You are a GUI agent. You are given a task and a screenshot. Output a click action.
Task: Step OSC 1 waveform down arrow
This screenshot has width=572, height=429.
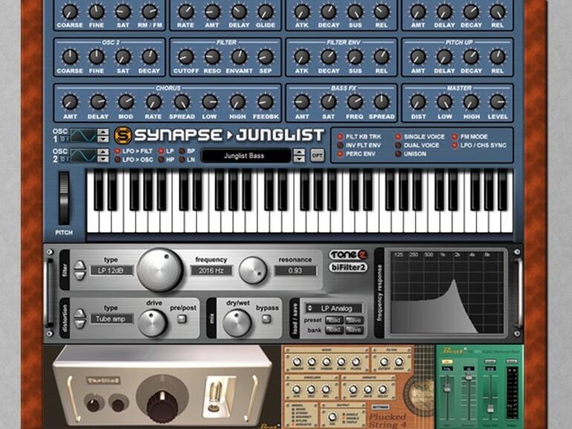click(x=103, y=140)
